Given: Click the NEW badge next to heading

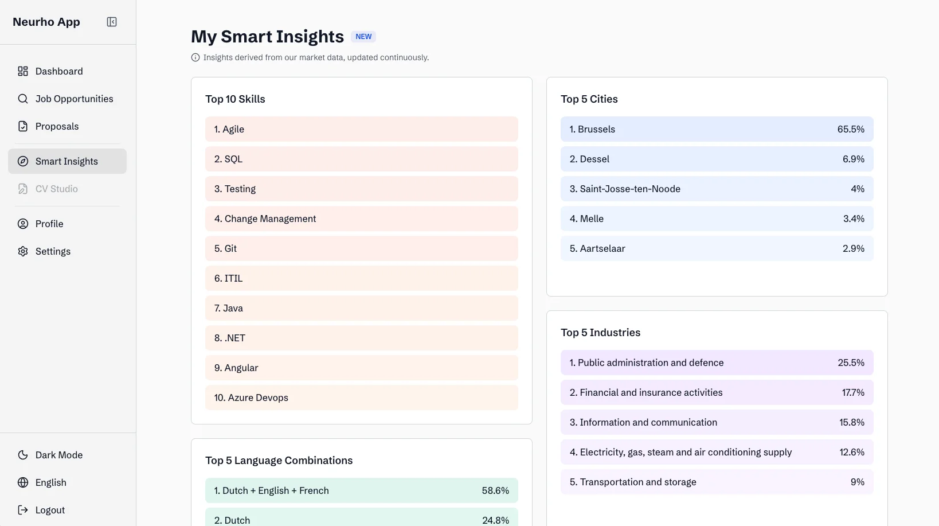Looking at the screenshot, I should [363, 37].
